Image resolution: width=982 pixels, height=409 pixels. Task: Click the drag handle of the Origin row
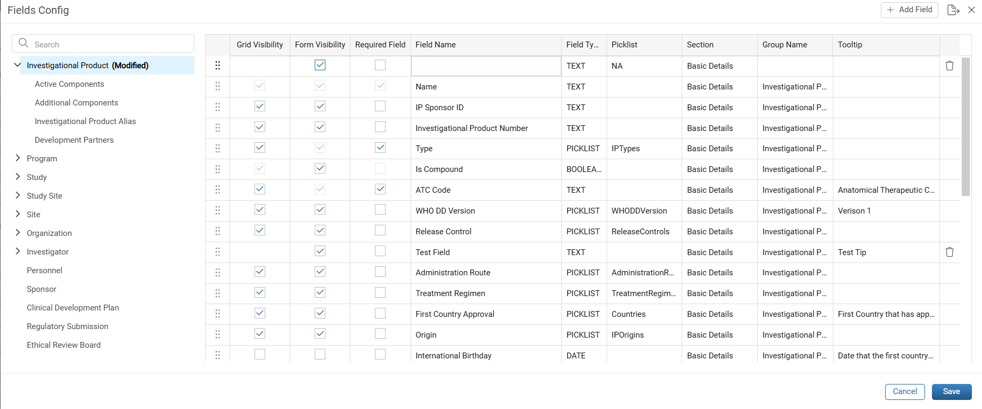coord(217,334)
